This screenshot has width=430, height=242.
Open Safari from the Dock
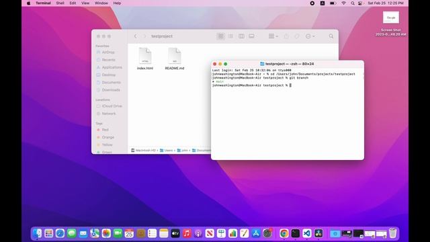[x=60, y=233]
